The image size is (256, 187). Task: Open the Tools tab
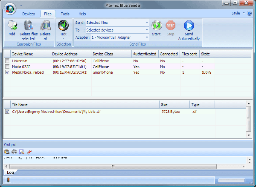pos(65,14)
